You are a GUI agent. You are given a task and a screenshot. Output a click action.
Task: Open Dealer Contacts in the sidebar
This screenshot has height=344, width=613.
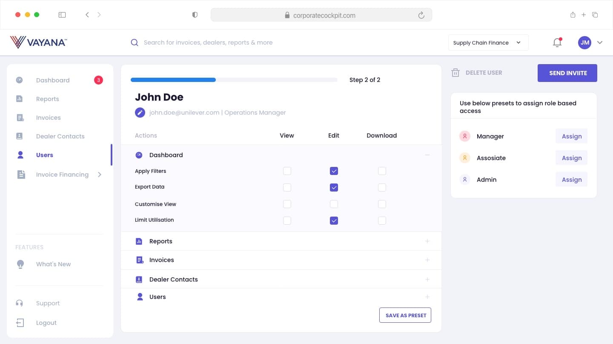pos(60,136)
